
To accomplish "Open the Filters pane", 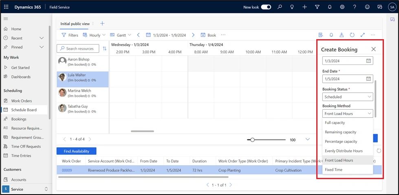I will pyautogui.click(x=70, y=35).
